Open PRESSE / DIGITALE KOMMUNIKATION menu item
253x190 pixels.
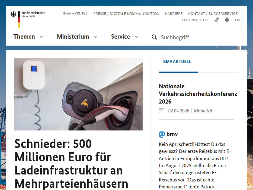[126, 14]
